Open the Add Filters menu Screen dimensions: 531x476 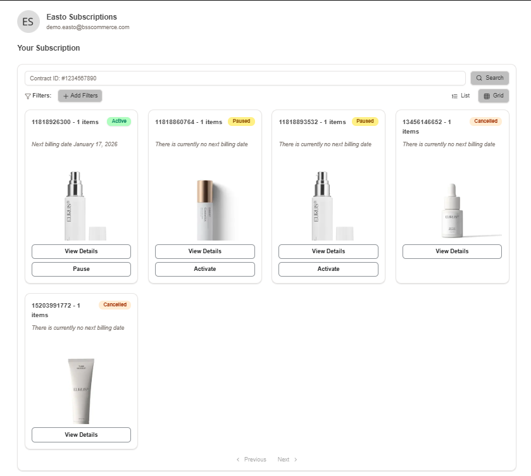pyautogui.click(x=80, y=96)
